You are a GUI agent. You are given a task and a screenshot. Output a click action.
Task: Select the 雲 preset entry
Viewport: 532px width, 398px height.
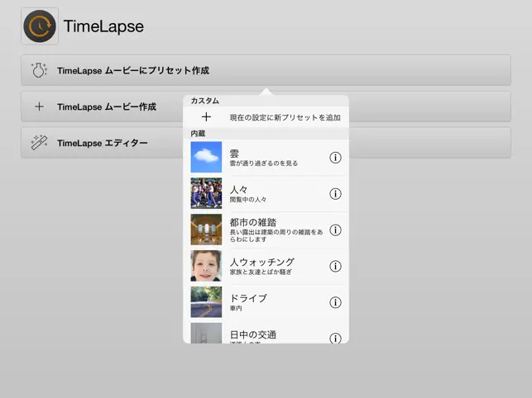(x=266, y=158)
